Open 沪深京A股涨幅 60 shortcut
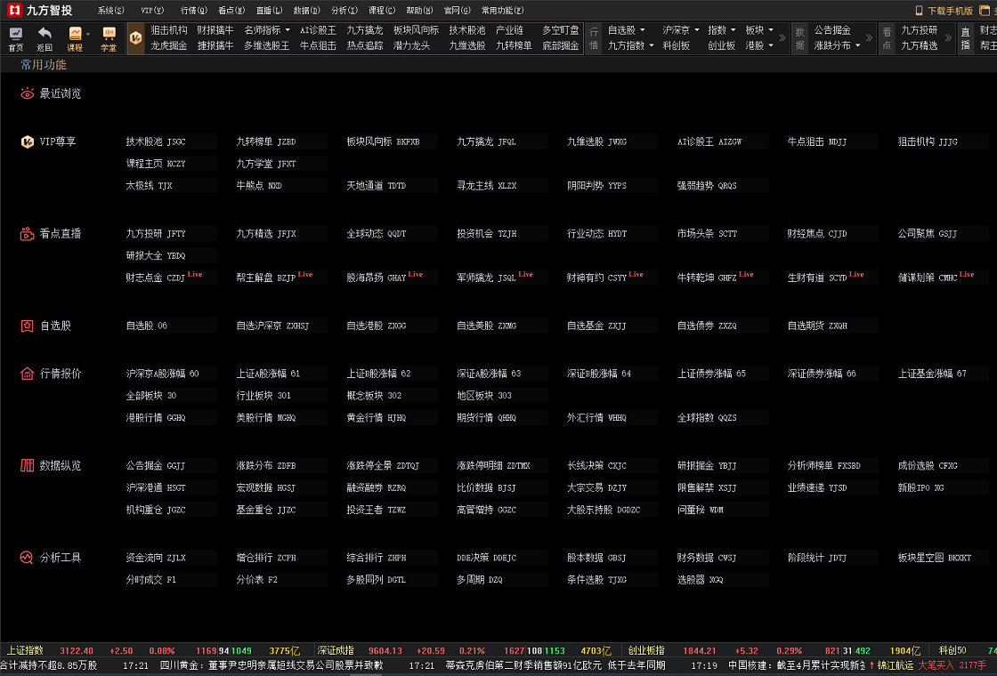This screenshot has width=997, height=676. [170, 374]
